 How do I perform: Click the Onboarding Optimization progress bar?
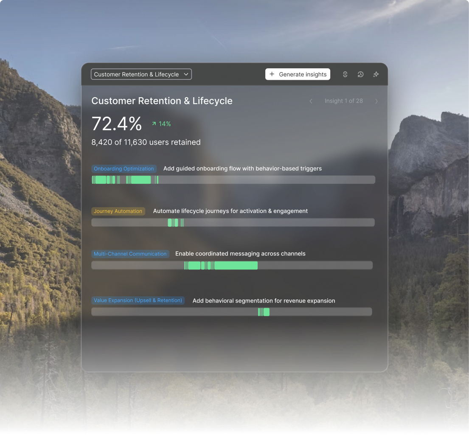(x=233, y=180)
